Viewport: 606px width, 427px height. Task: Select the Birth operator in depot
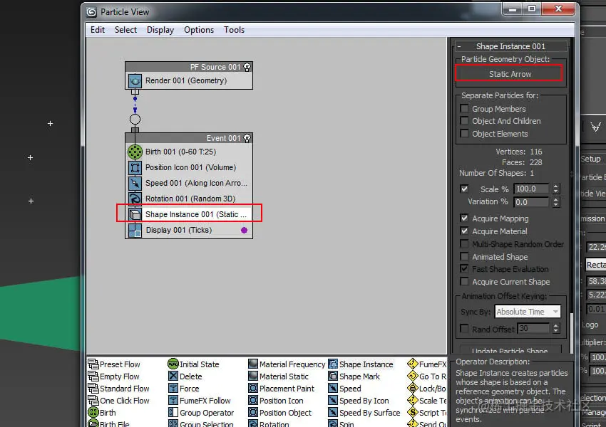pos(102,413)
